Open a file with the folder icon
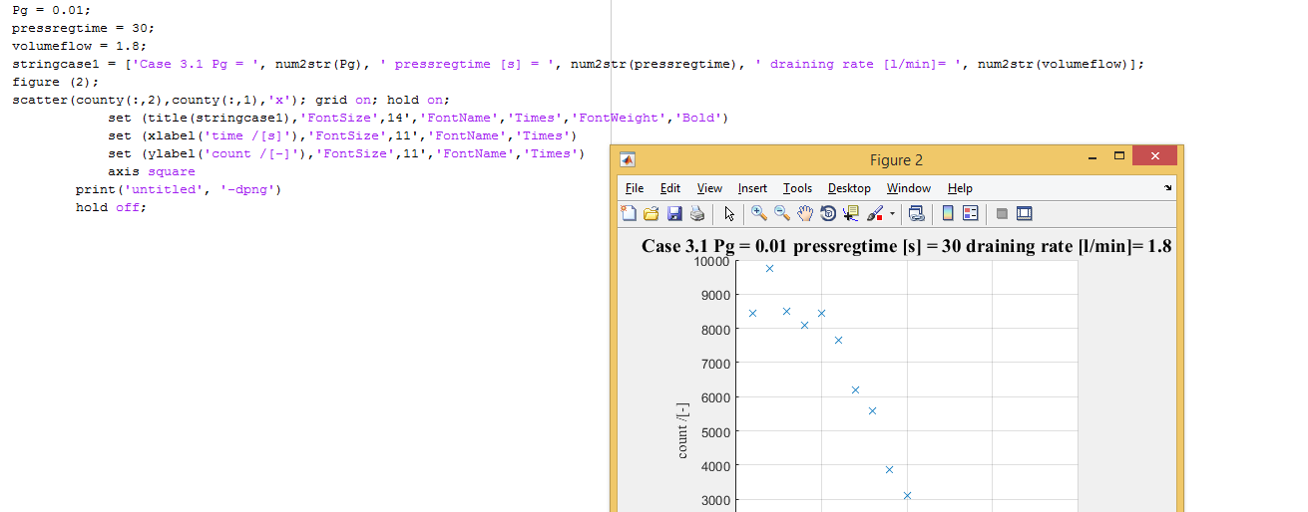1308x512 pixels. 651,213
